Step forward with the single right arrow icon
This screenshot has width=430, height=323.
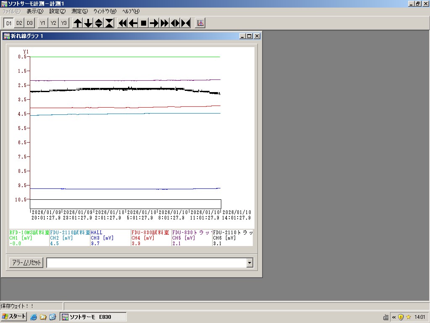tap(154, 23)
